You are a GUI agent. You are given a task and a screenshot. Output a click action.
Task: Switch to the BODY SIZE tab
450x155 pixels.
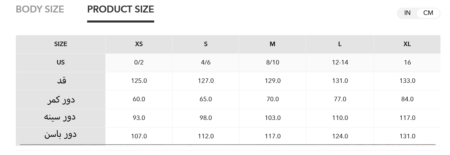(40, 9)
